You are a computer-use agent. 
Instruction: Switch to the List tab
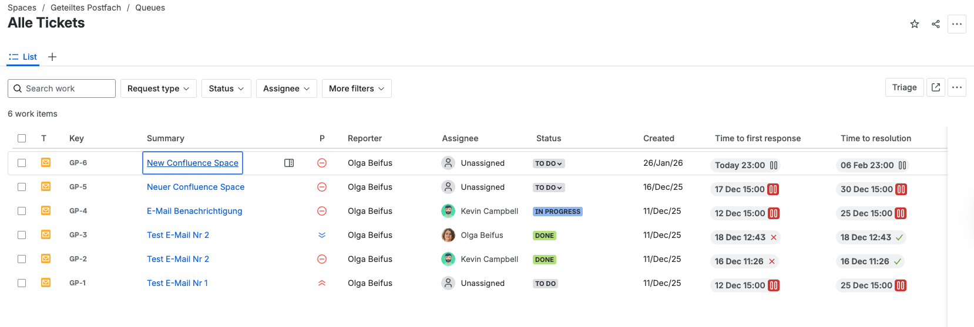pyautogui.click(x=23, y=57)
